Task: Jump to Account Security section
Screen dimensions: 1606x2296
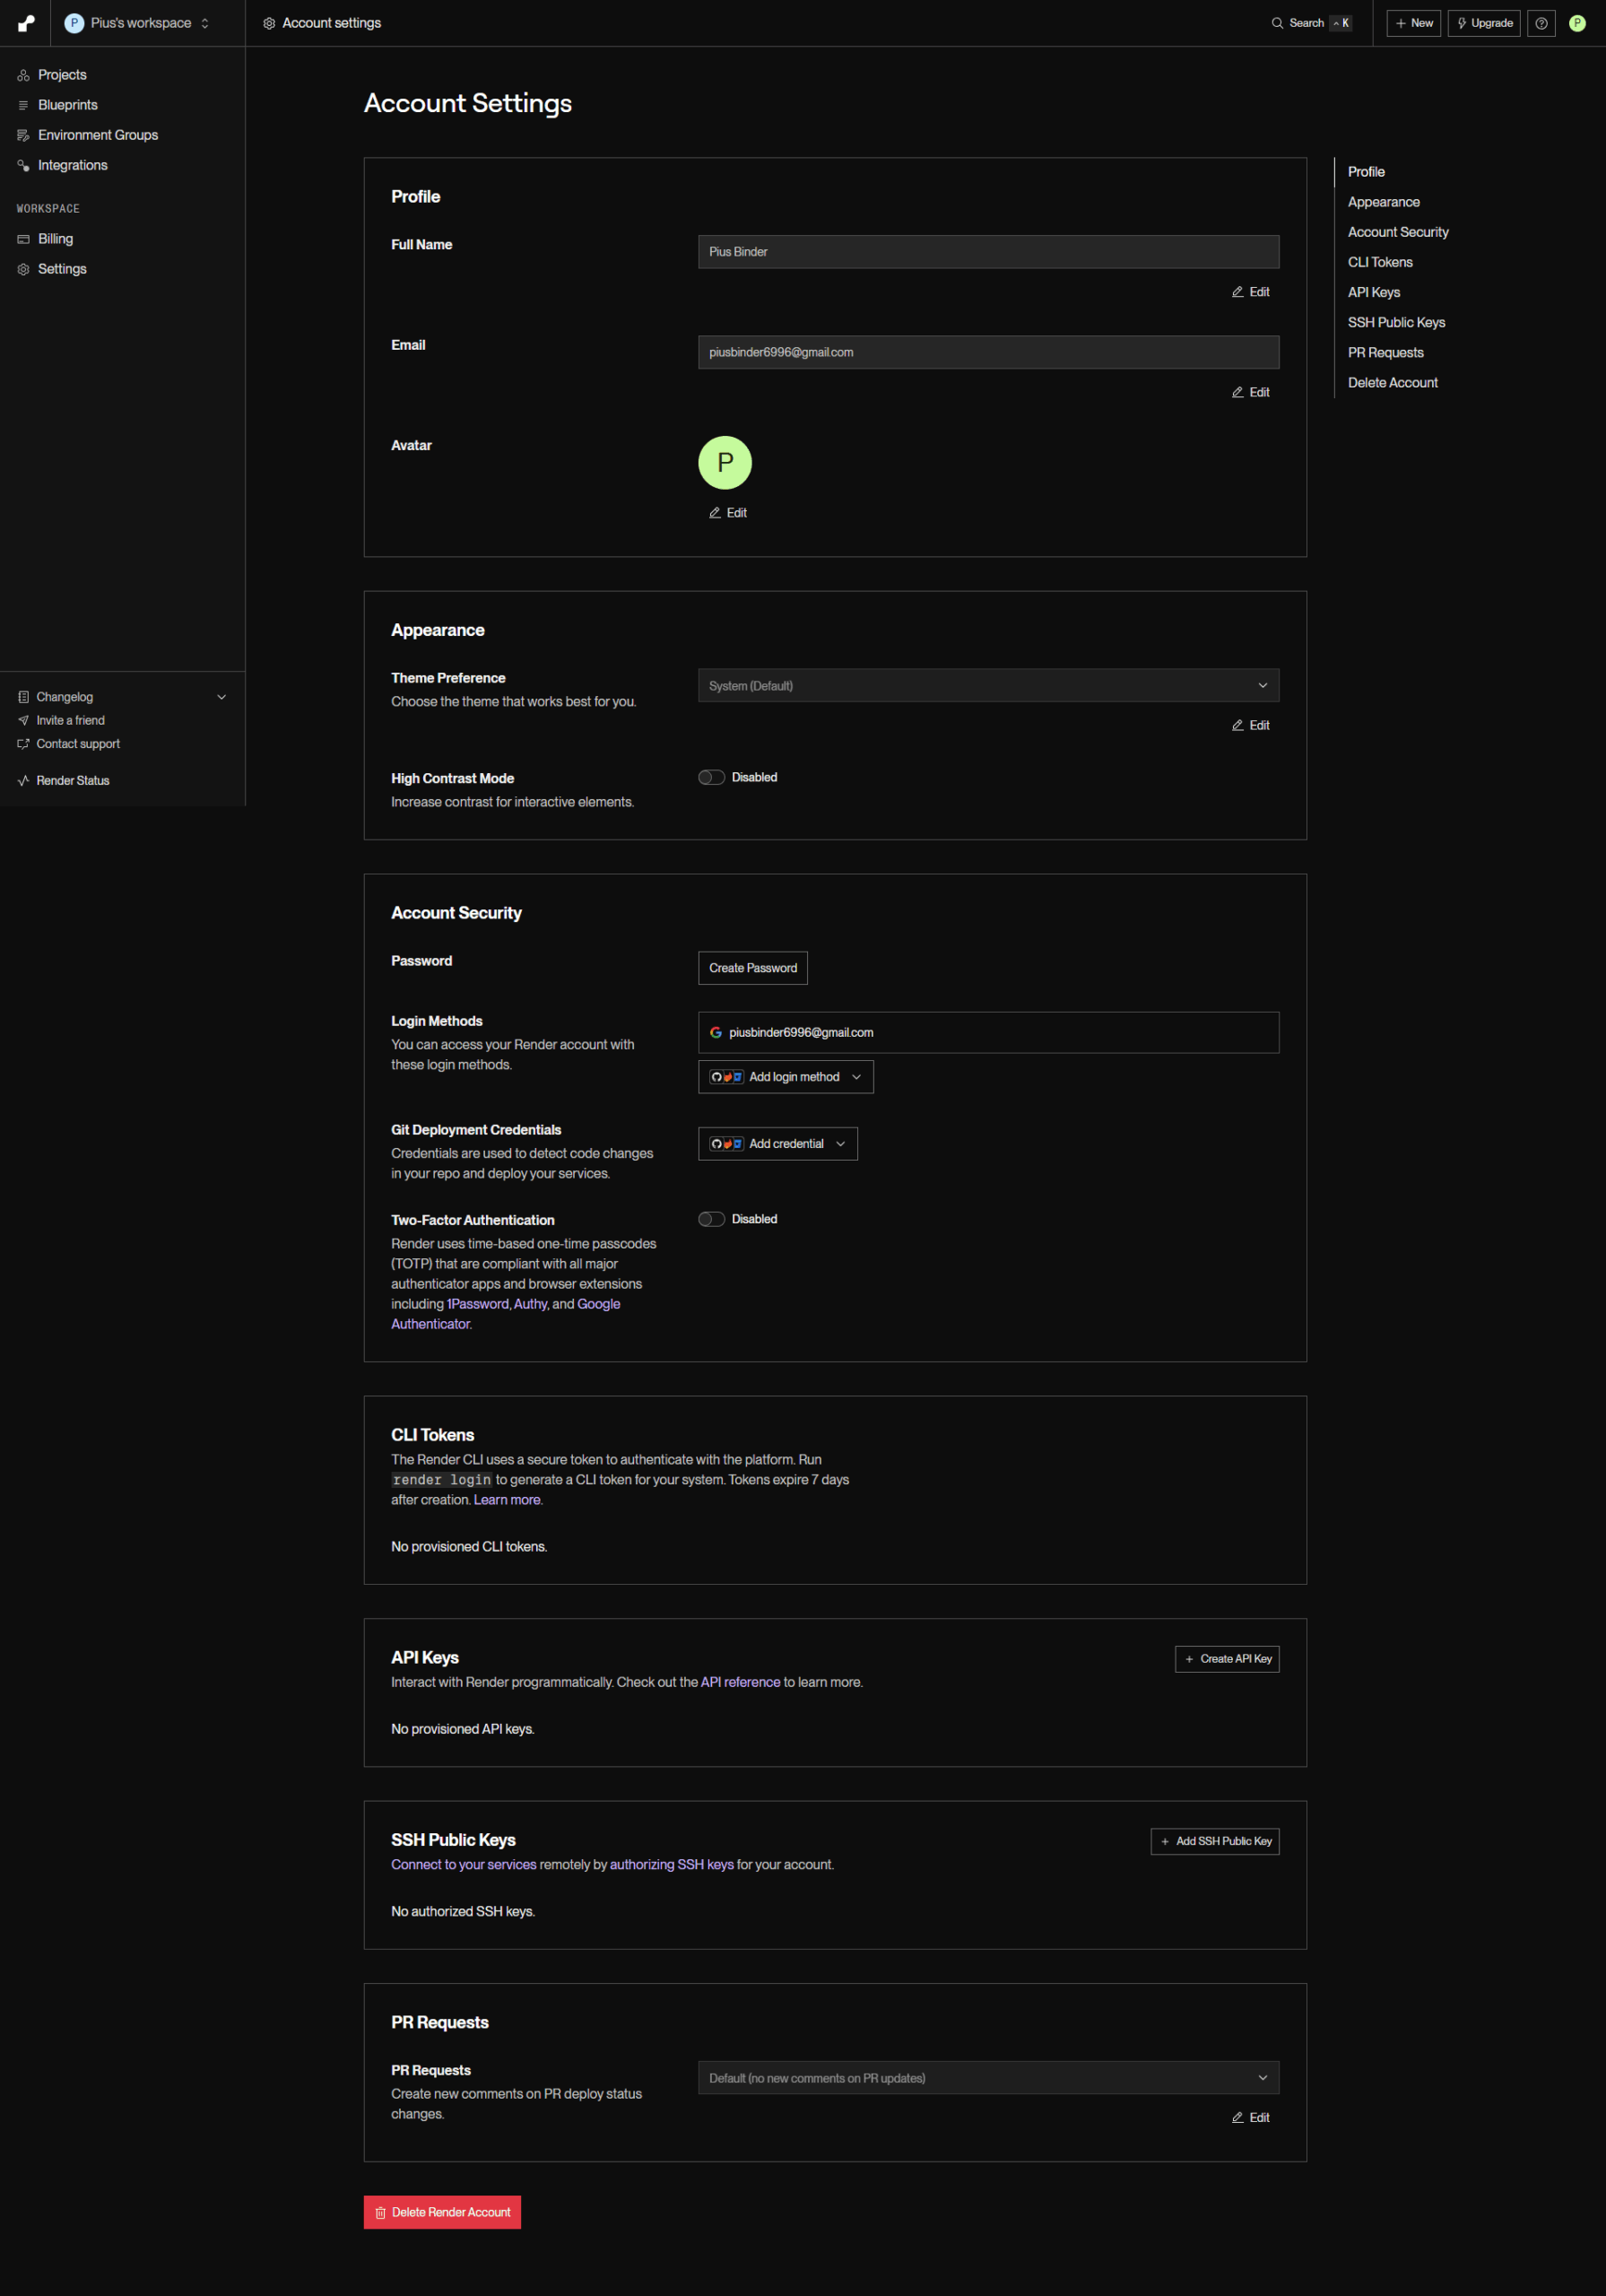Action: 1397,232
